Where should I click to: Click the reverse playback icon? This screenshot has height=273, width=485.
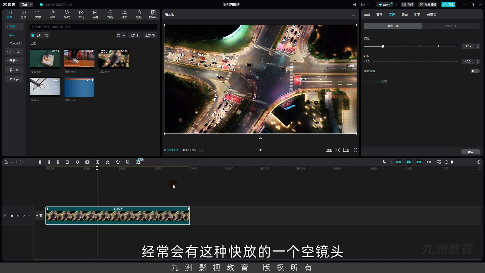tap(98, 162)
